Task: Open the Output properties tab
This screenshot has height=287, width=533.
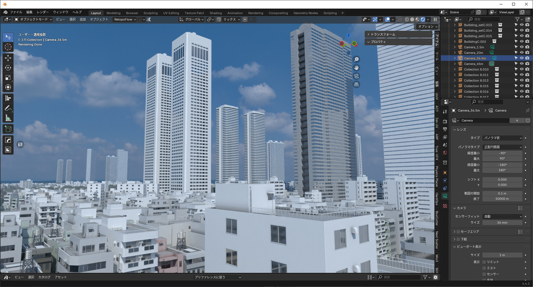Action: point(445,129)
